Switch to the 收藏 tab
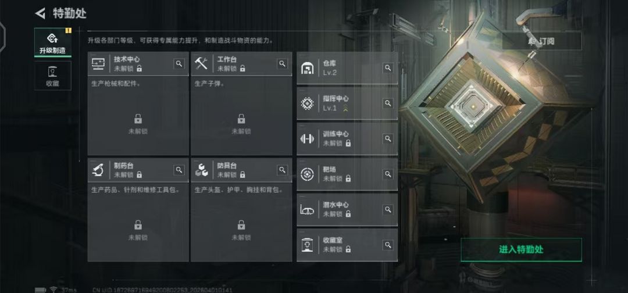Screen dimensions: 628x293 pyautogui.click(x=53, y=76)
